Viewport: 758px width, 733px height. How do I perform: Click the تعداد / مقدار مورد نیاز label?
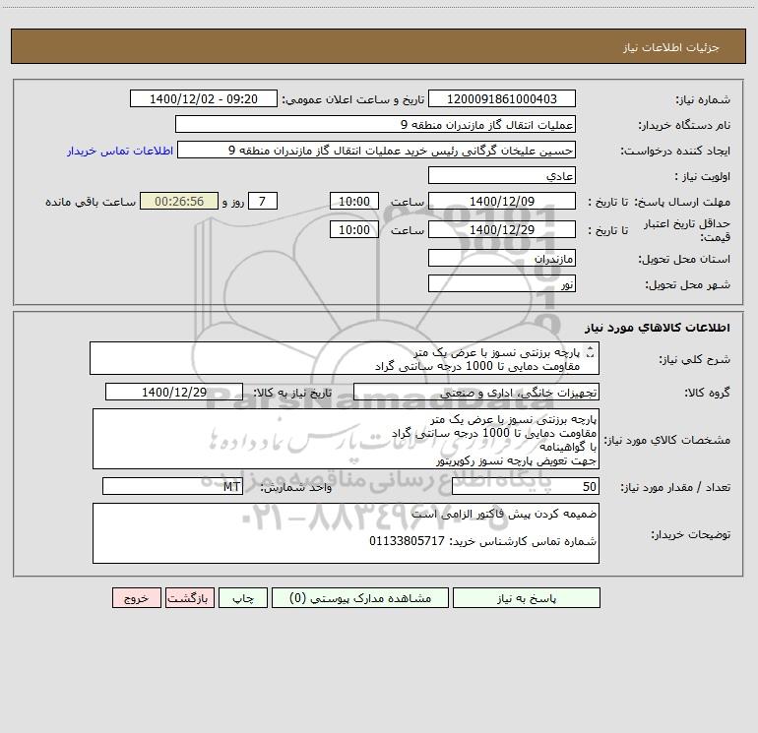tap(675, 487)
